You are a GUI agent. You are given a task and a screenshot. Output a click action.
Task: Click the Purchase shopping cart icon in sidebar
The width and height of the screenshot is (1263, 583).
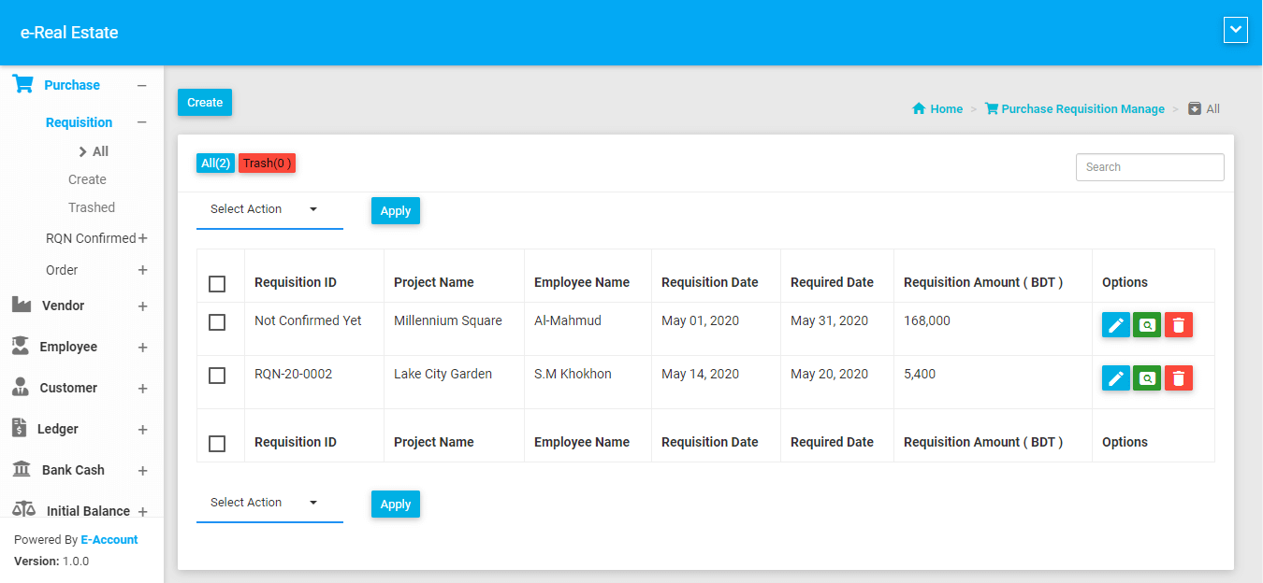point(22,85)
